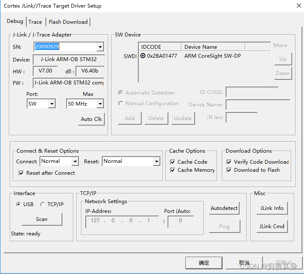Image resolution: width=304 pixels, height=274 pixels.
Task: Open JLink Info
Action: tap(272, 208)
